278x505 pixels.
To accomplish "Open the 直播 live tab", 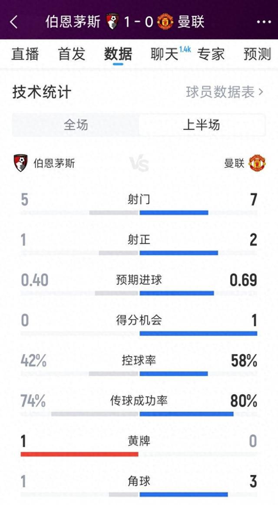I will click(x=25, y=54).
